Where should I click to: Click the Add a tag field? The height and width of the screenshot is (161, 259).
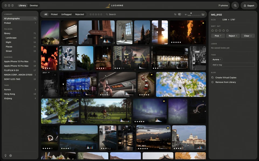[233, 65]
